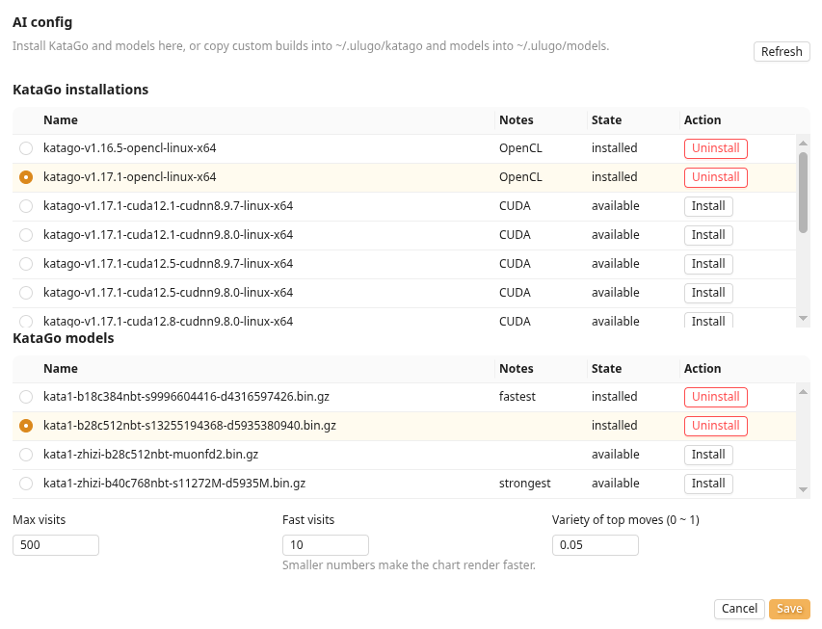This screenshot has height=629, width=822.
Task: Select katago-v1.17.1-opencl-linux-x64 radio button
Action: tap(26, 177)
